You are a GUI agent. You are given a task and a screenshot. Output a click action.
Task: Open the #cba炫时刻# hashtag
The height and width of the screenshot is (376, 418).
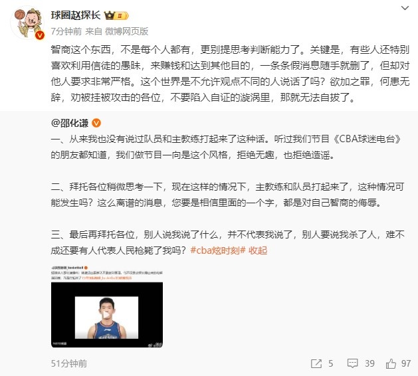pos(218,250)
